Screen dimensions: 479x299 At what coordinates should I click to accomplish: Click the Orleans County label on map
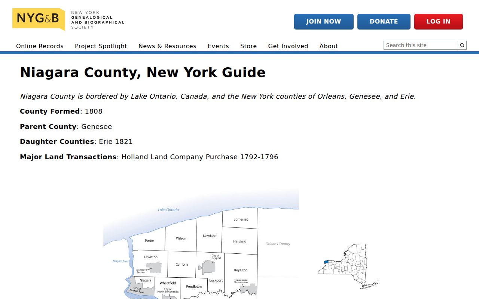[278, 244]
